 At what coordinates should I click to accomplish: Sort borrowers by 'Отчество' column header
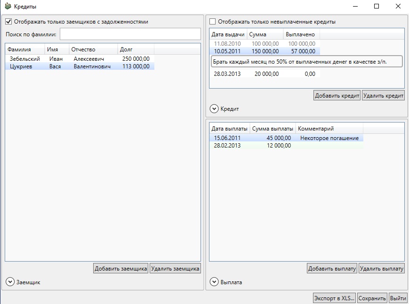click(93, 49)
